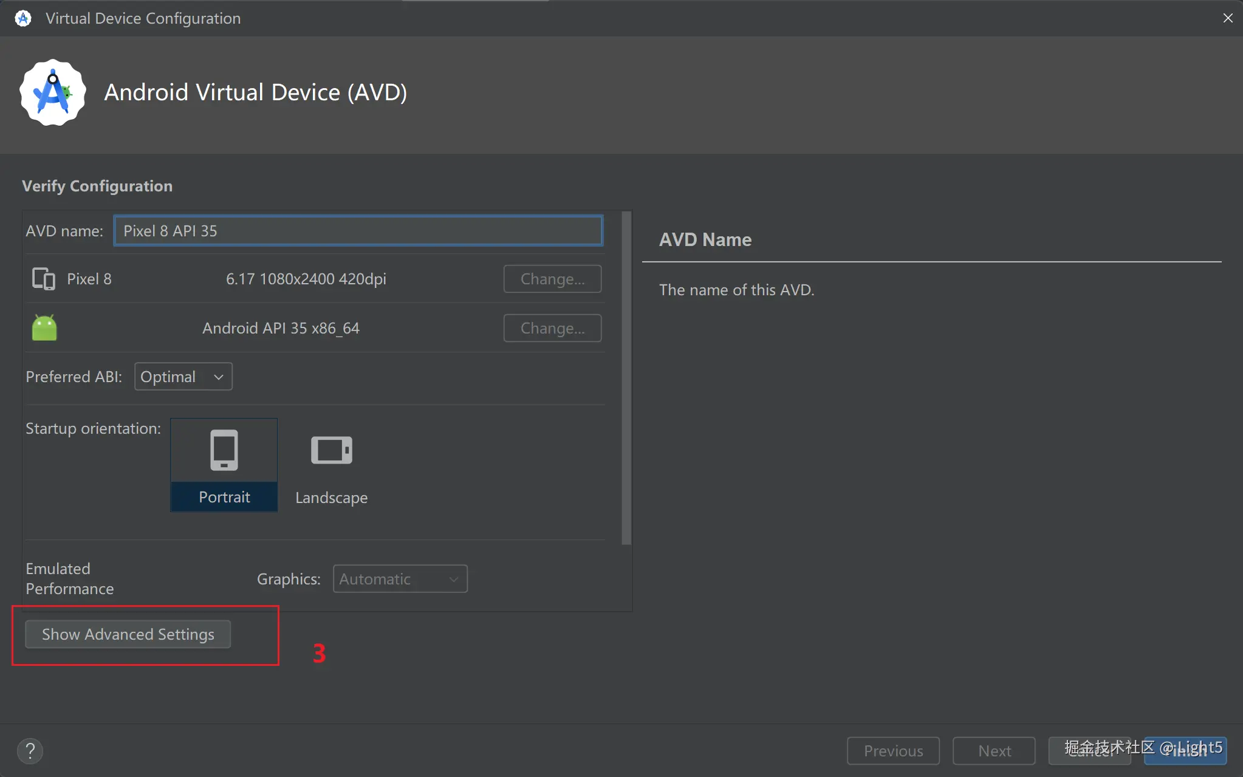
Task: Click Change button for Android API 35 image
Action: tap(552, 328)
